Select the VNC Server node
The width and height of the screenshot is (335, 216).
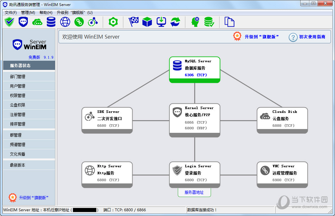tap(282, 175)
